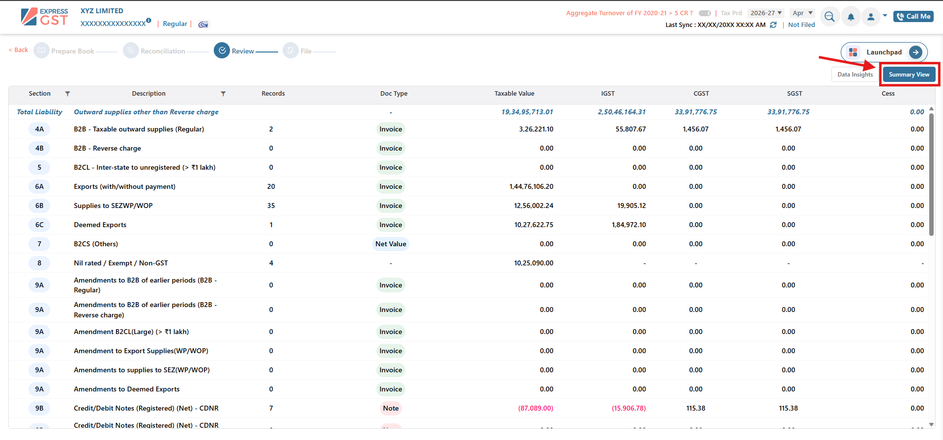Go back using the Back link
The image size is (943, 440).
[19, 50]
